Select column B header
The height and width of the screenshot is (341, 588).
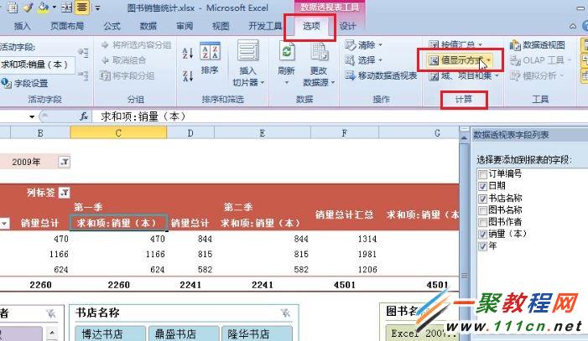coord(40,133)
